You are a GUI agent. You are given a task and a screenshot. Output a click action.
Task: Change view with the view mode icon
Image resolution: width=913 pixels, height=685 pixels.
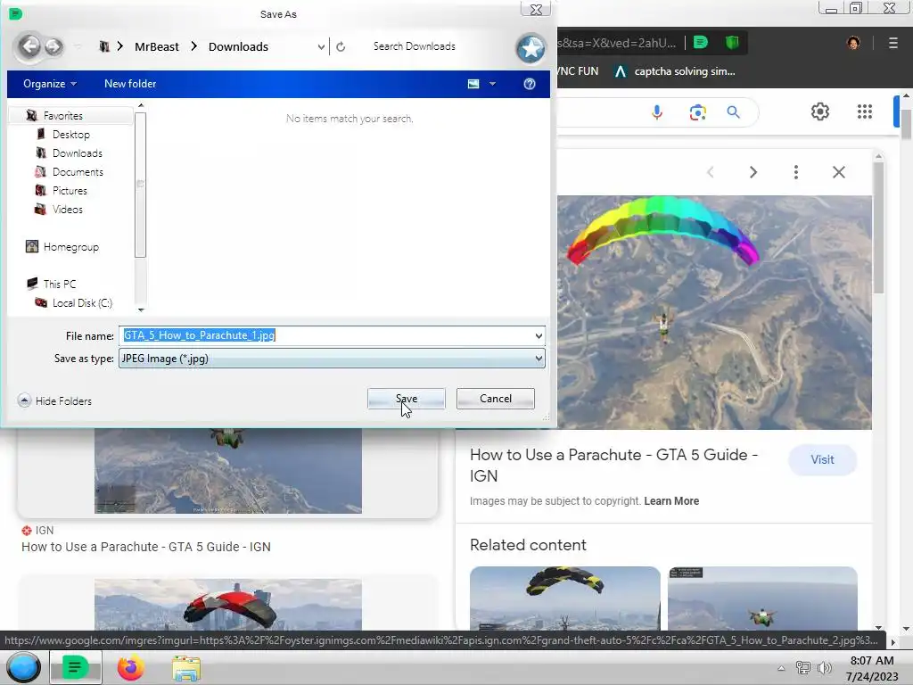click(473, 84)
